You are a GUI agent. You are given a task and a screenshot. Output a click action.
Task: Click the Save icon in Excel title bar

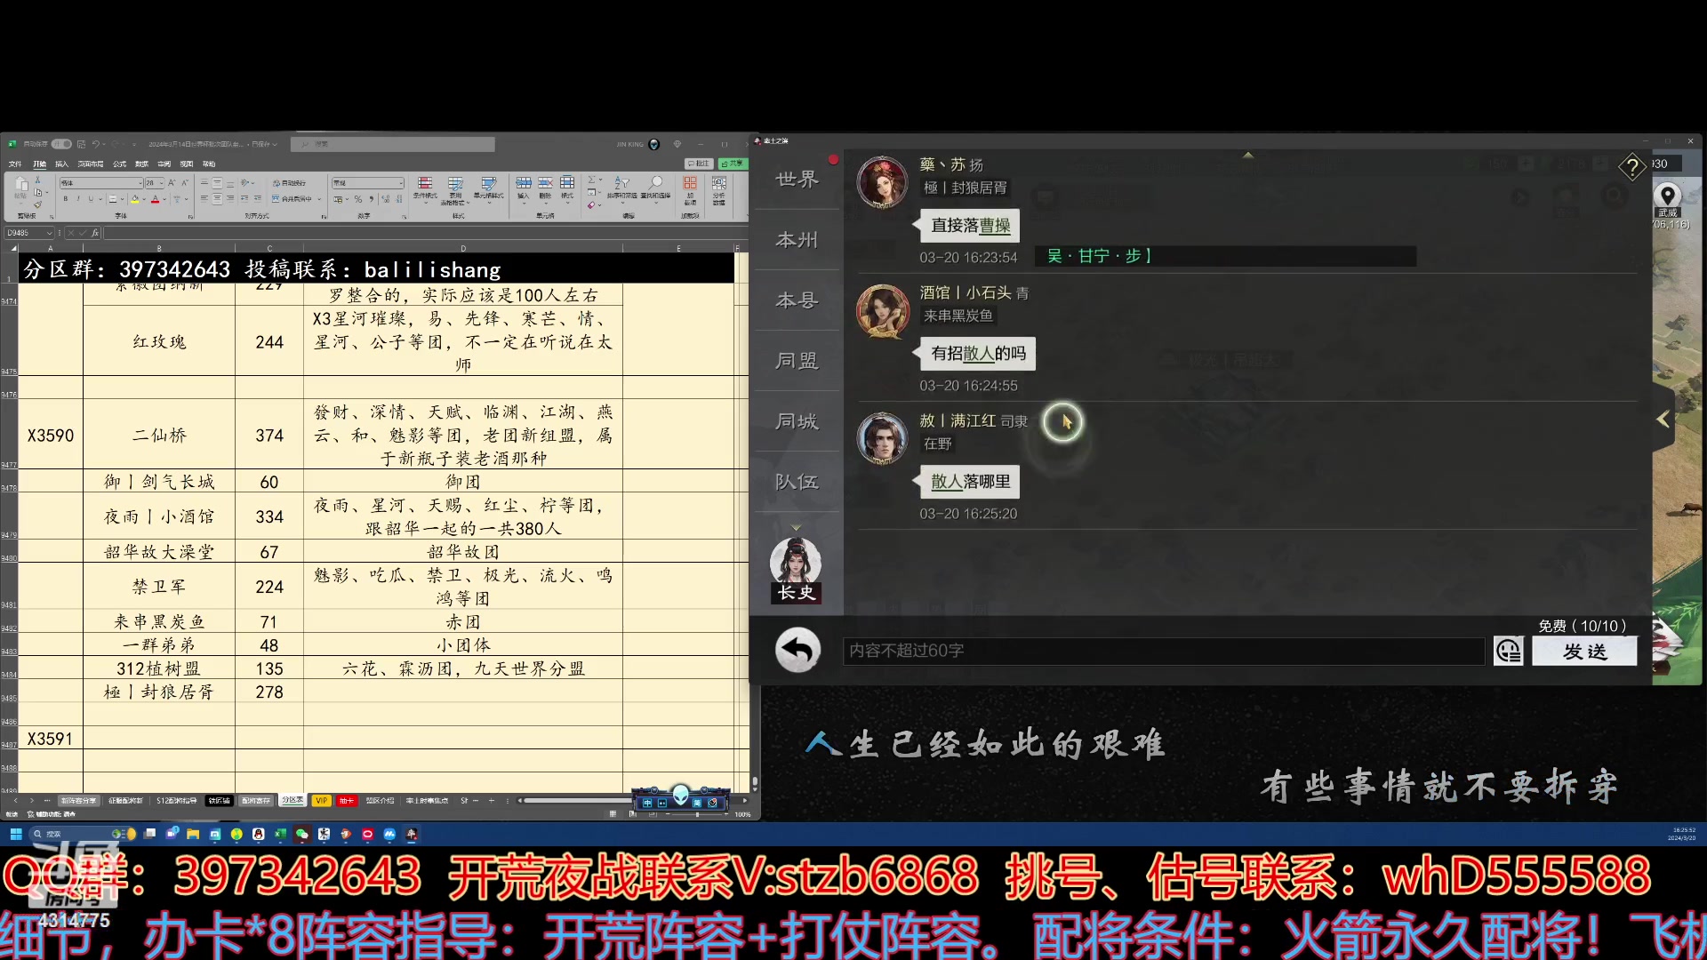coord(82,144)
